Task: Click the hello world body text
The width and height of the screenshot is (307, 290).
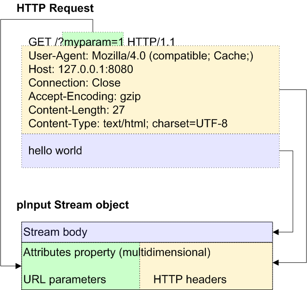Action: pos(55,151)
